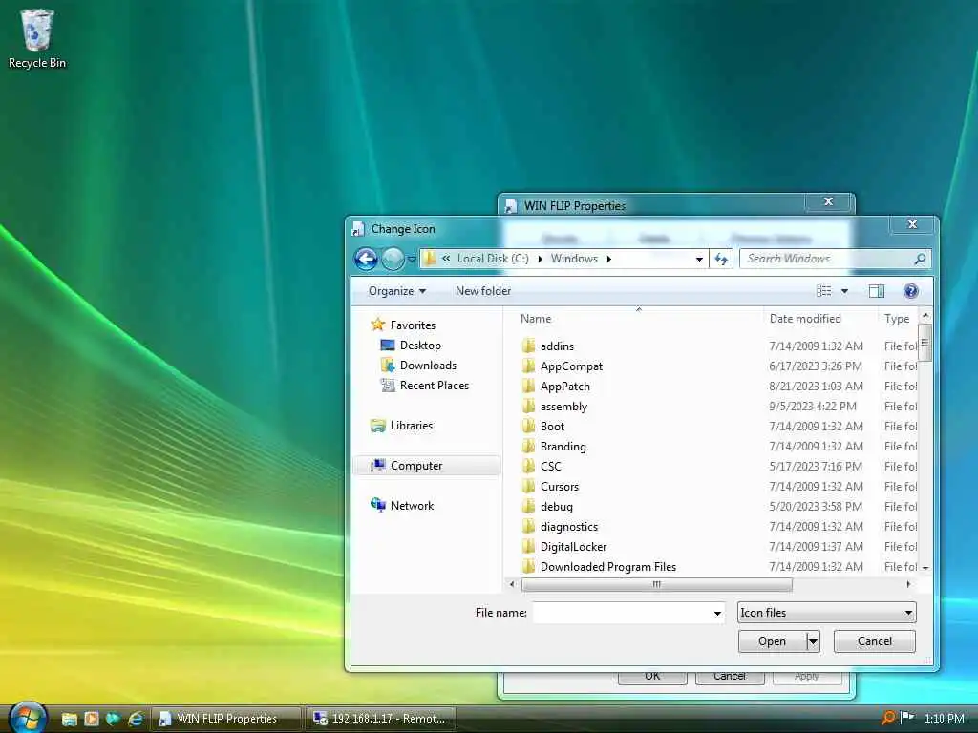The image size is (978, 733).
Task: Click the AppCompat folder icon
Action: [528, 366]
